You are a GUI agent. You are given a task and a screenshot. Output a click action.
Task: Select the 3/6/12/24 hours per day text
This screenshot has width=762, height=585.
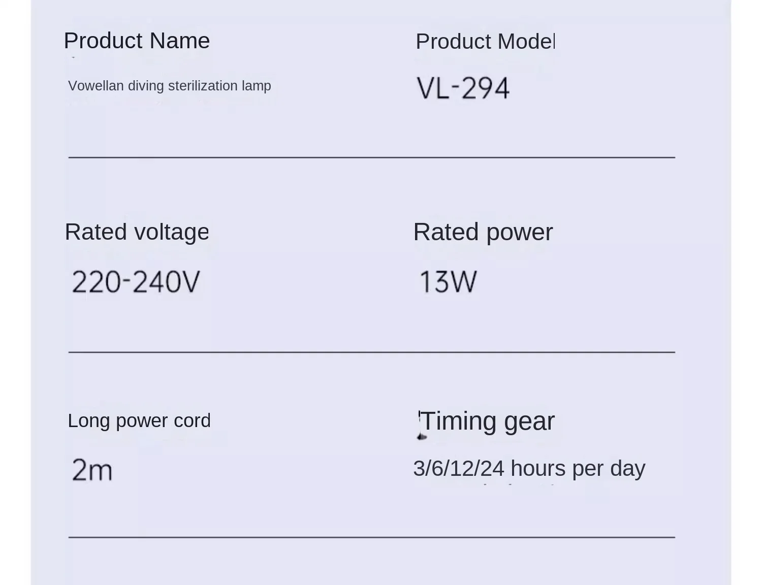(529, 469)
